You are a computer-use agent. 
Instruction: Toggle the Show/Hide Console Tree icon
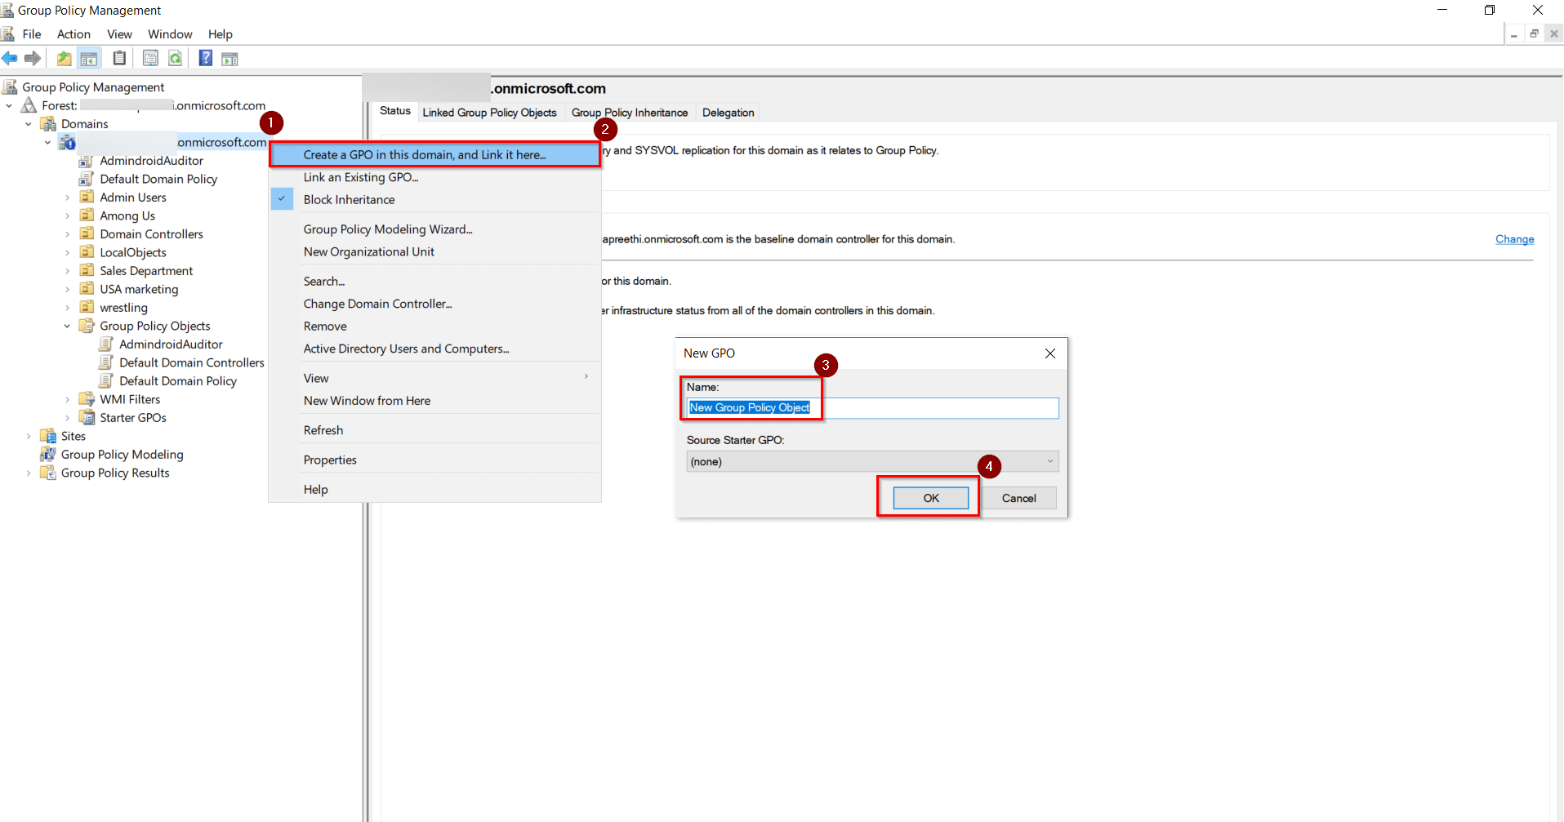[88, 58]
